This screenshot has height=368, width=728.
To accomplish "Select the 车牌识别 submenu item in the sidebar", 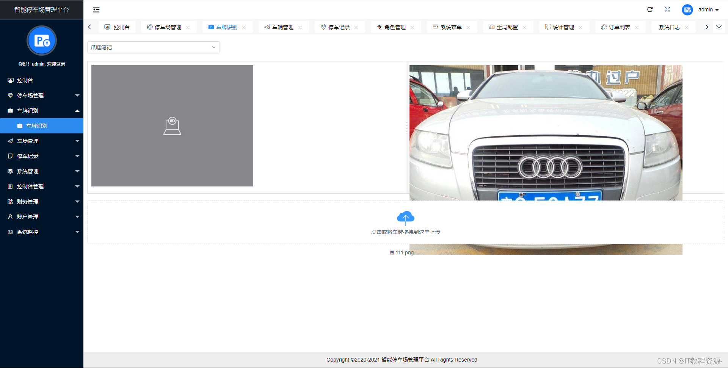I will (42, 126).
